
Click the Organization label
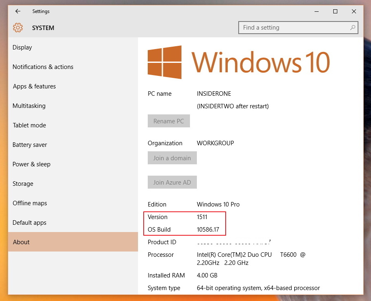(165, 143)
